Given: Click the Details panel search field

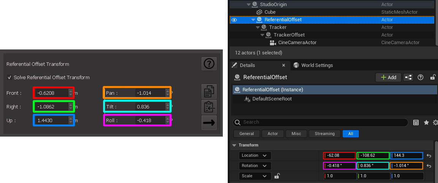Looking at the screenshot, I should (323, 123).
